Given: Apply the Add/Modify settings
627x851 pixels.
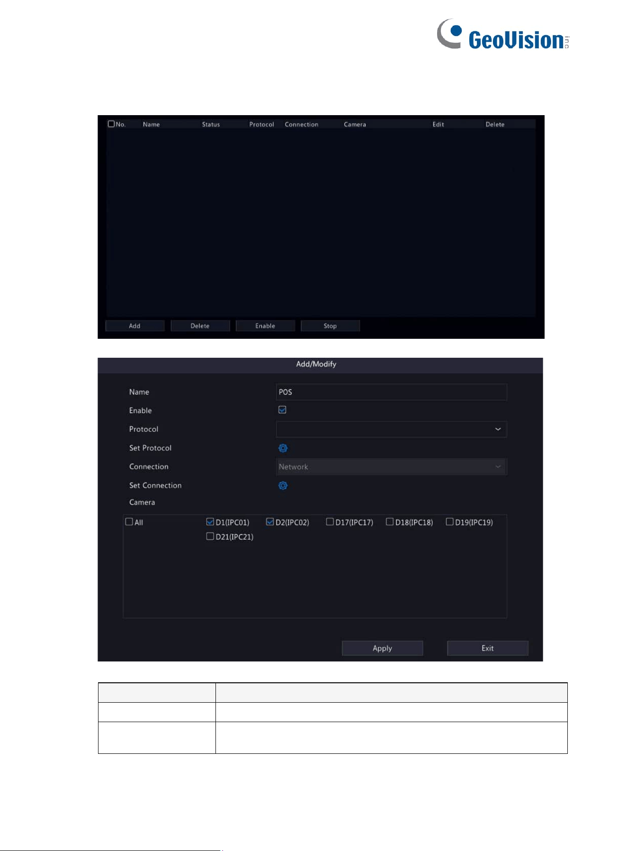Looking at the screenshot, I should (x=382, y=648).
